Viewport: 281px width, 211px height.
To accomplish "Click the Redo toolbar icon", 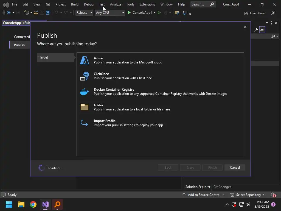I will [x=66, y=13].
